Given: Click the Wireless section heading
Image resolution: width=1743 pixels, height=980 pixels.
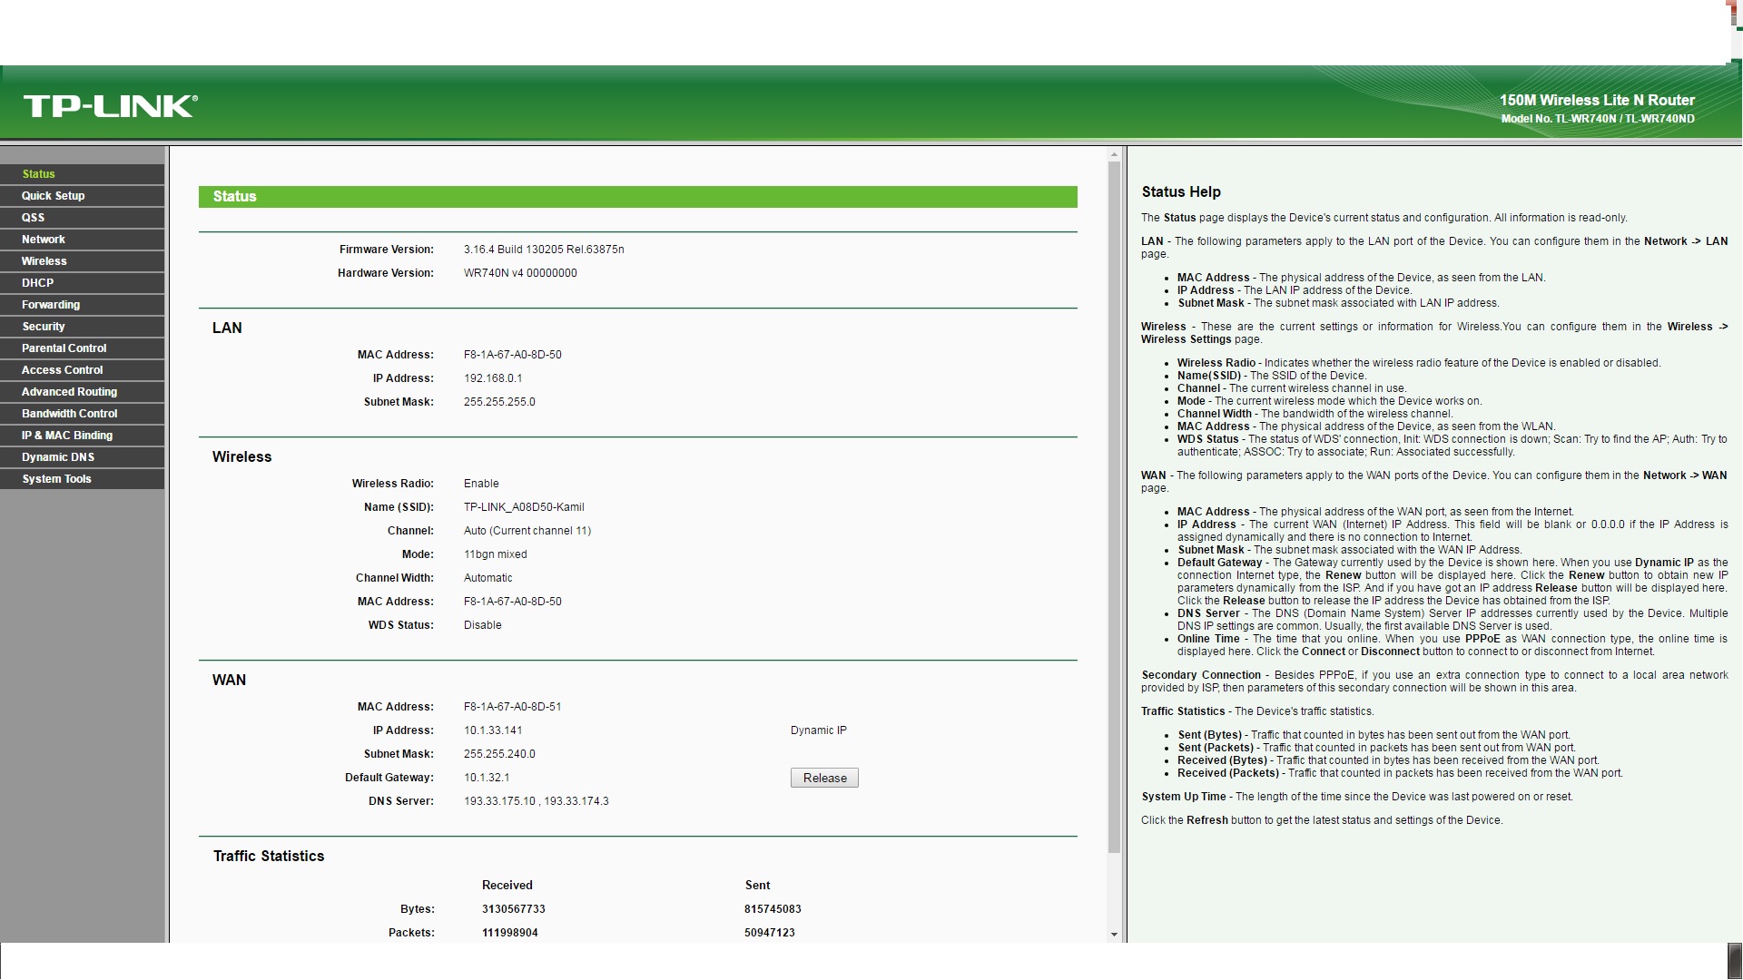Looking at the screenshot, I should [x=241, y=457].
